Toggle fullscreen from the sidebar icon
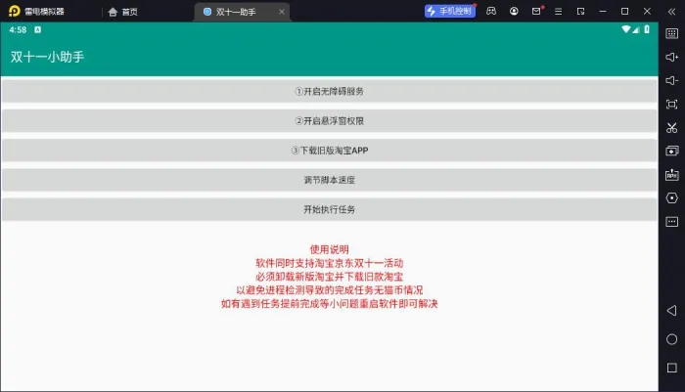Image resolution: width=685 pixels, height=392 pixels. click(672, 105)
